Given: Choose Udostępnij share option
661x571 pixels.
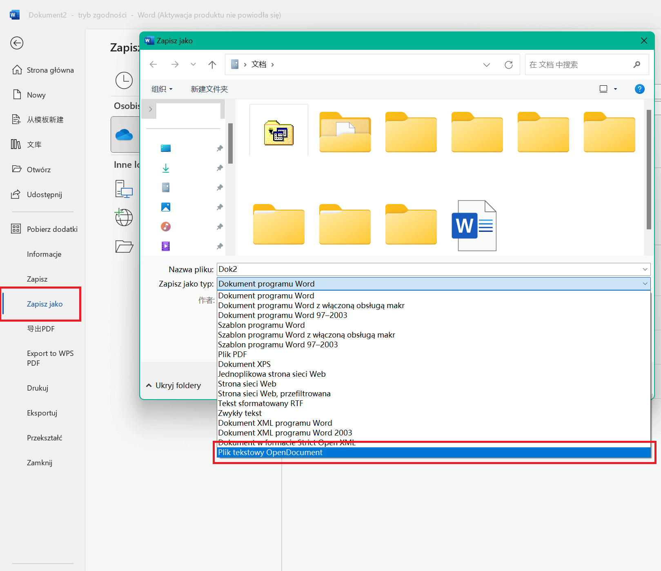Looking at the screenshot, I should click(37, 194).
